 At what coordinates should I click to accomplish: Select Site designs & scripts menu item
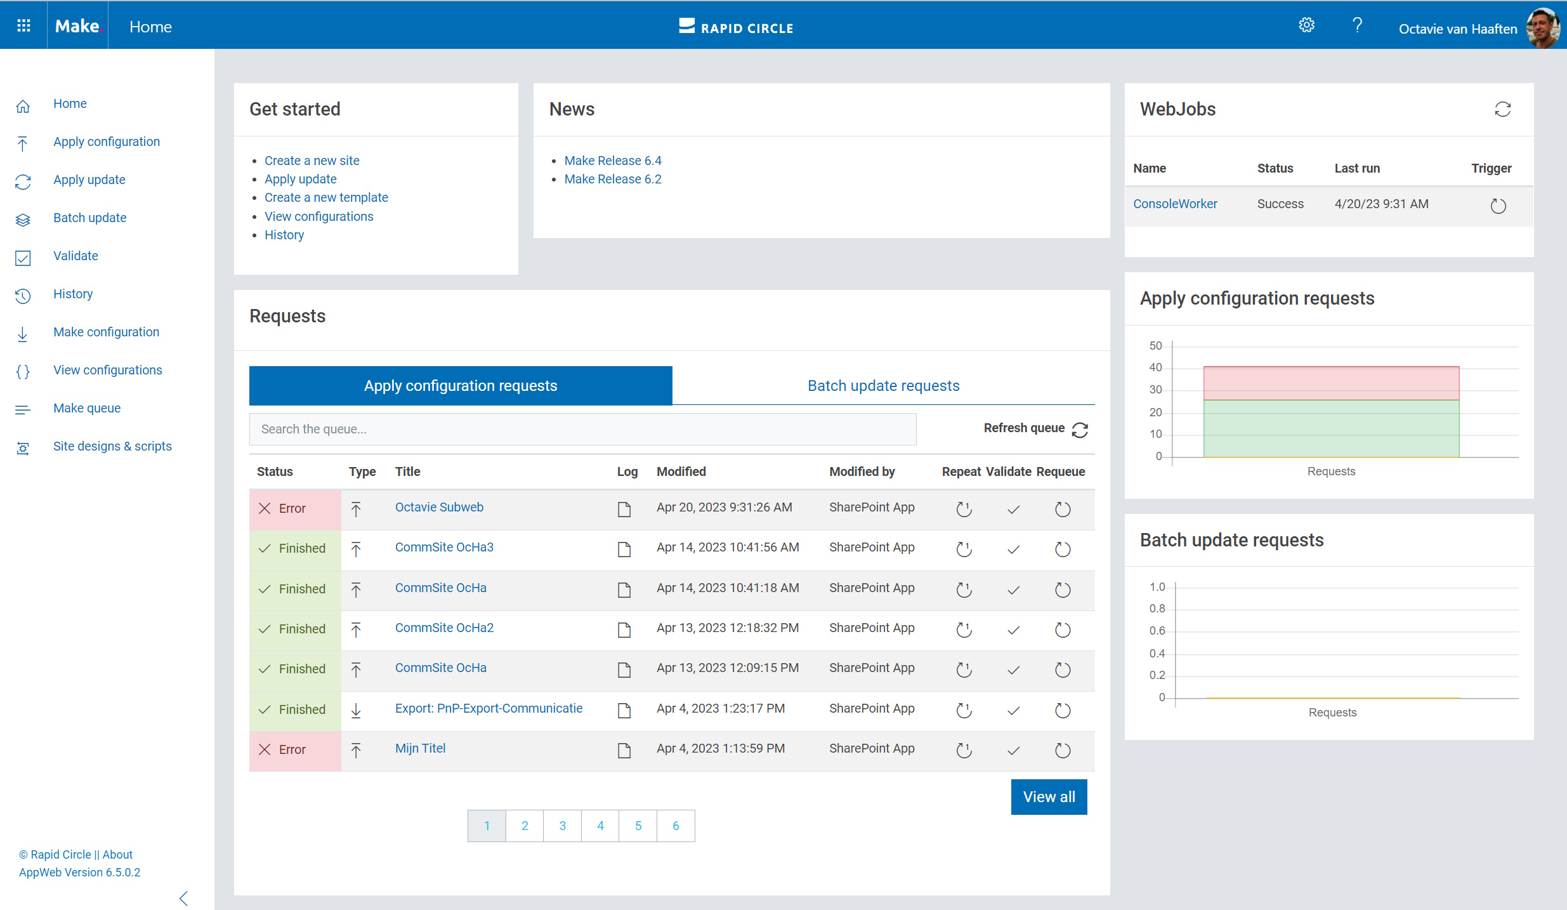(x=112, y=446)
